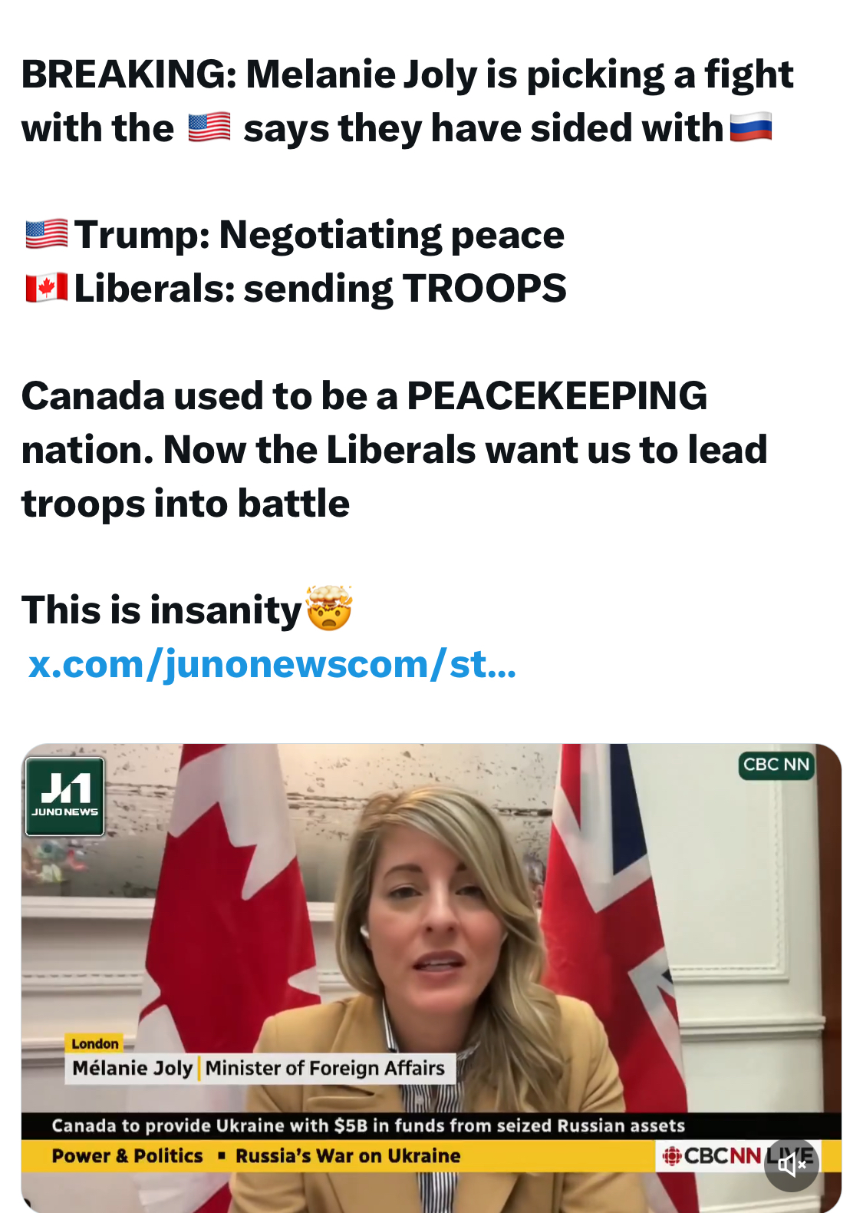This screenshot has height=1213, width=863.
Task: Click the Power & Politics label
Action: 127,1156
